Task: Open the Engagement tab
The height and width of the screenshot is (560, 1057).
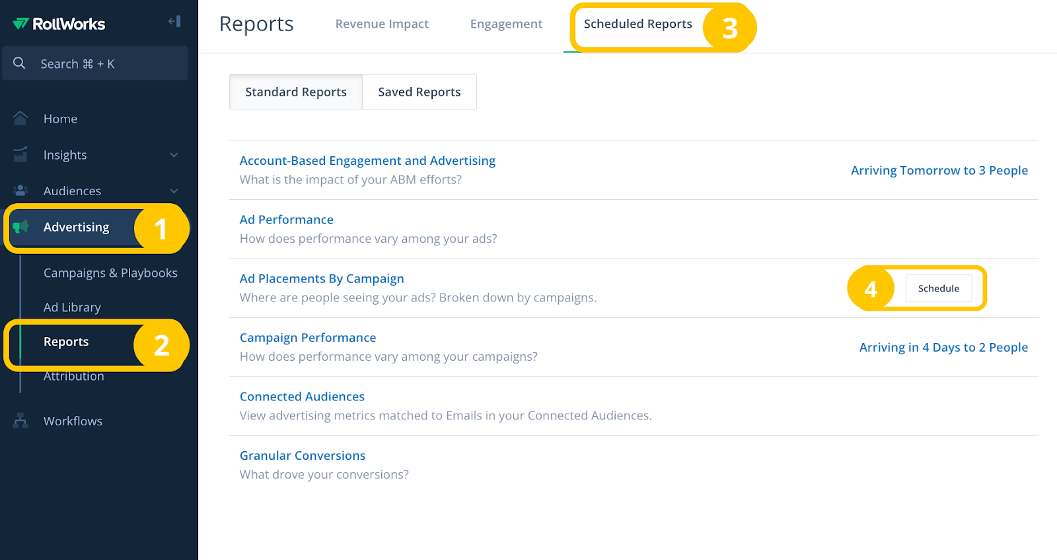Action: pos(506,24)
